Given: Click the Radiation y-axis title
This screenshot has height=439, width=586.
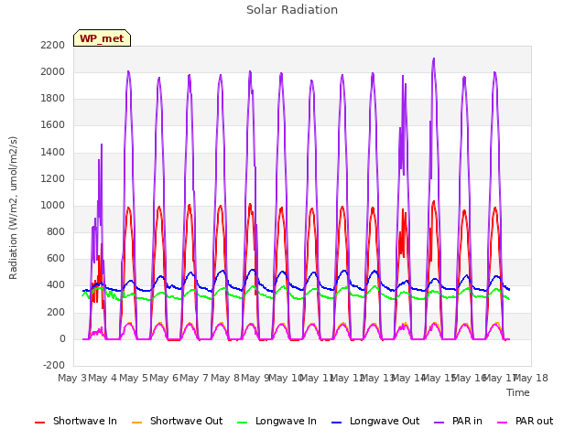Looking at the screenshot, I should pos(13,208).
